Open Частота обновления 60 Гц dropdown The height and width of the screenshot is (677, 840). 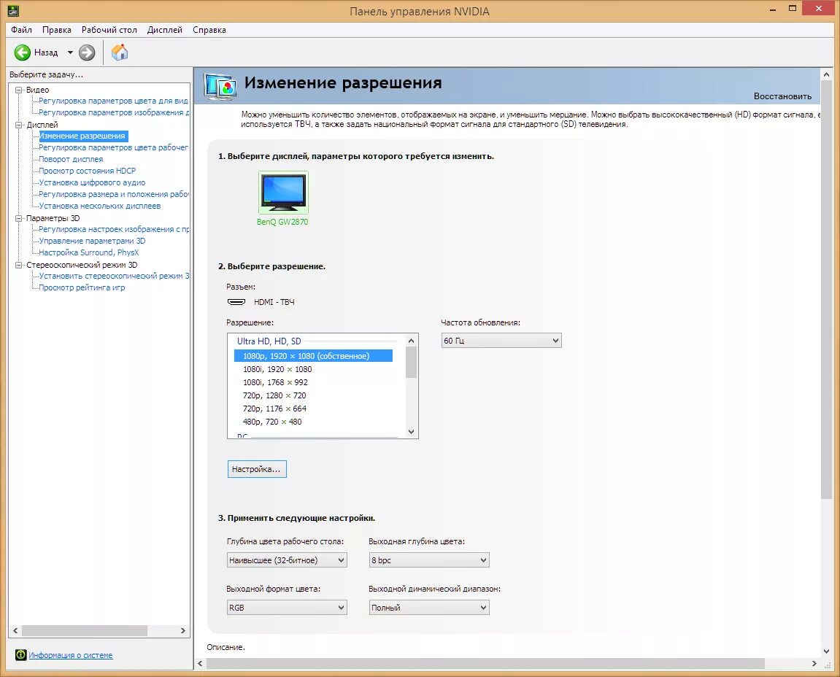[x=501, y=341]
